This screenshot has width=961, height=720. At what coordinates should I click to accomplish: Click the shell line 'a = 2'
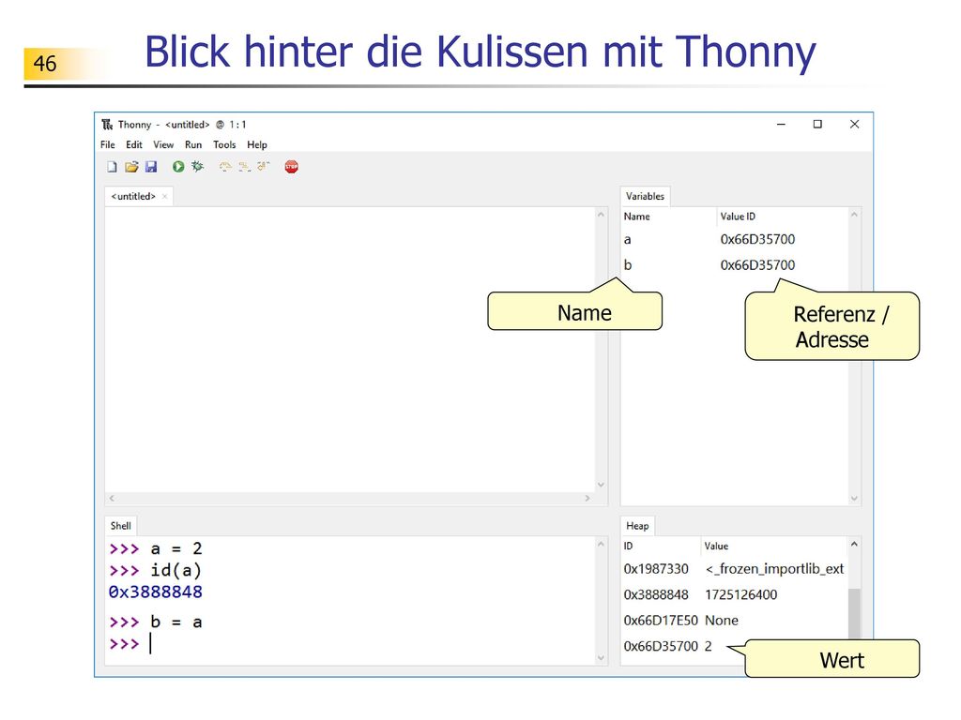click(x=176, y=548)
